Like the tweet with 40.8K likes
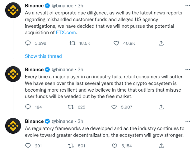 pyautogui.click(x=116, y=43)
